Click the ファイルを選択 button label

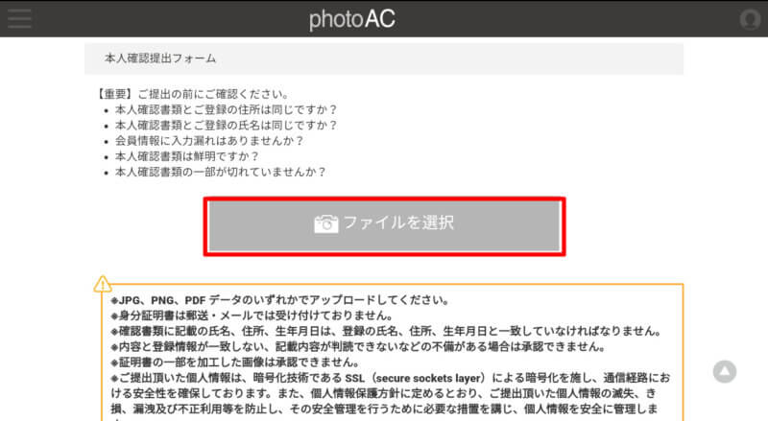point(398,222)
